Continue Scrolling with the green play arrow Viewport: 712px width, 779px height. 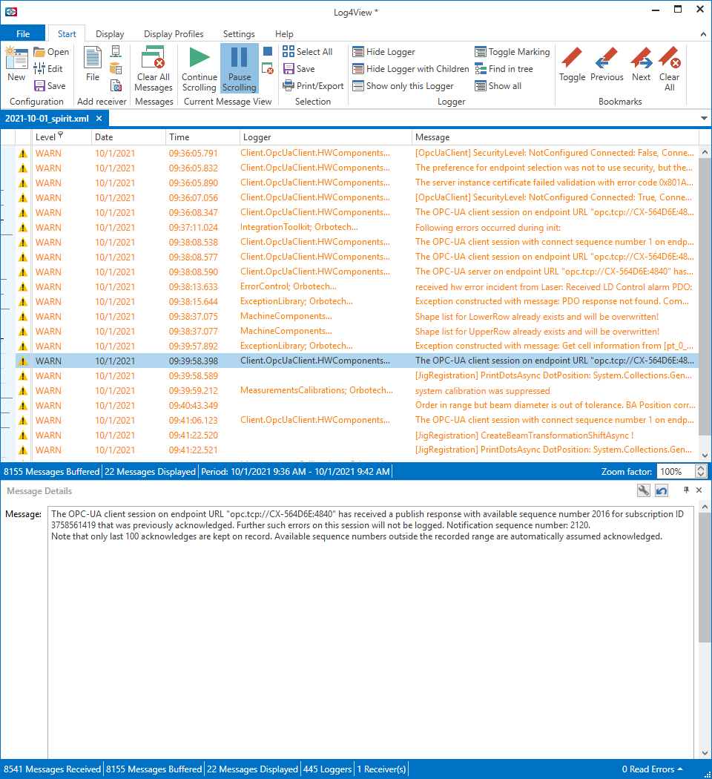click(x=199, y=68)
